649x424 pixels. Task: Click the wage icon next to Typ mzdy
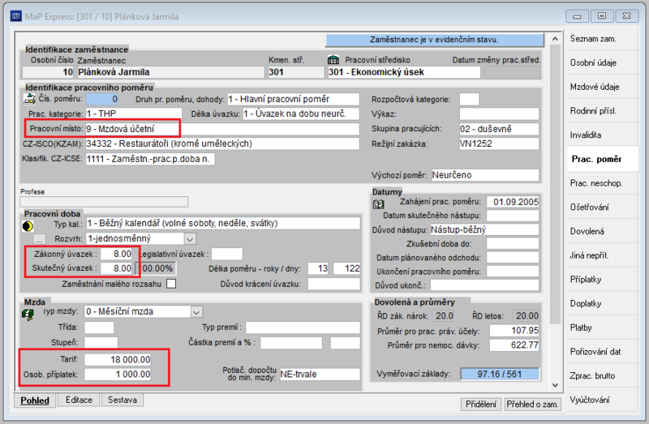[x=28, y=315]
